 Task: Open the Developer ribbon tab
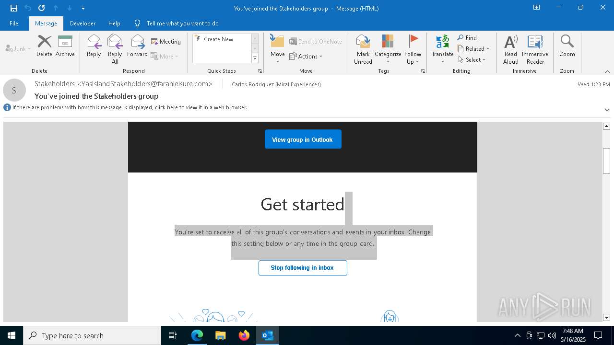pyautogui.click(x=83, y=23)
